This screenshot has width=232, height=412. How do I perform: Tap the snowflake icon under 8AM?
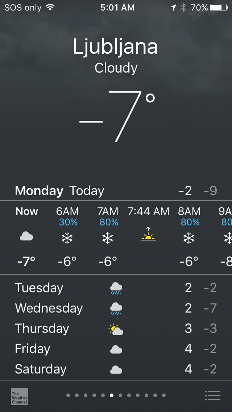[x=189, y=238]
